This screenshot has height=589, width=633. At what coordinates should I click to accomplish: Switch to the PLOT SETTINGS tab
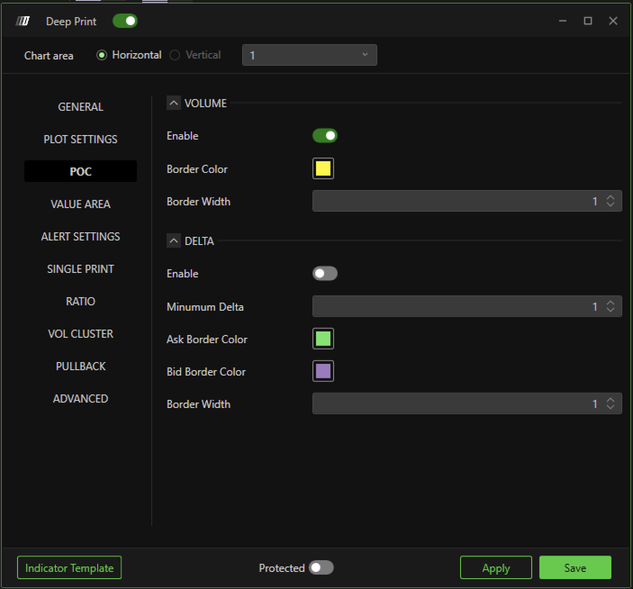[81, 139]
